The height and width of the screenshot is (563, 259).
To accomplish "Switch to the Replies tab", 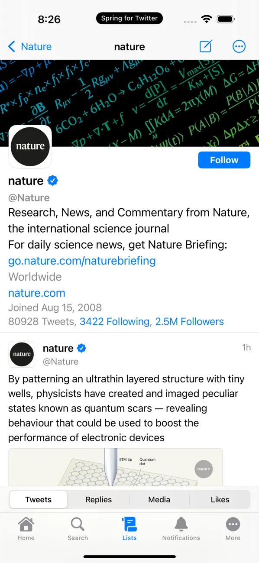I will pyautogui.click(x=98, y=499).
